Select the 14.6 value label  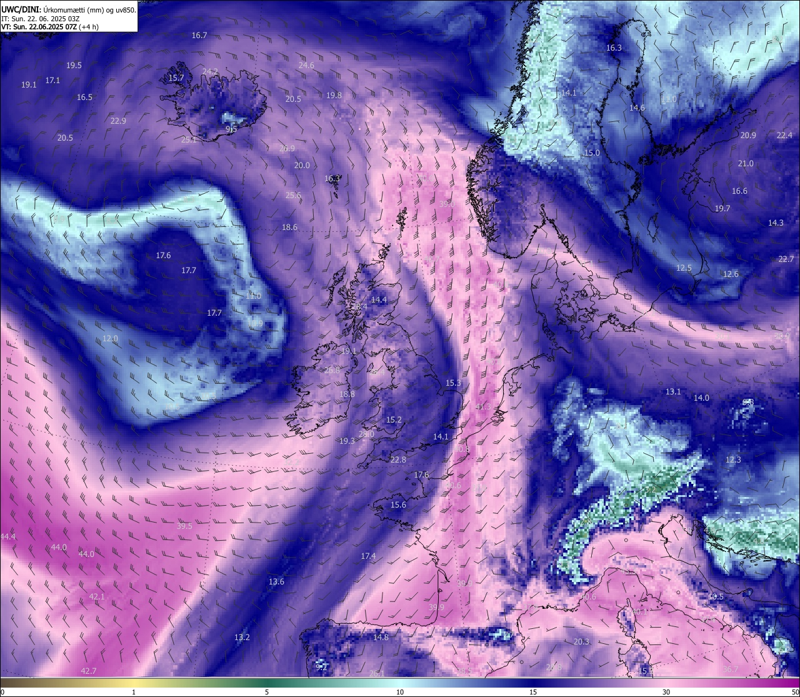click(637, 108)
